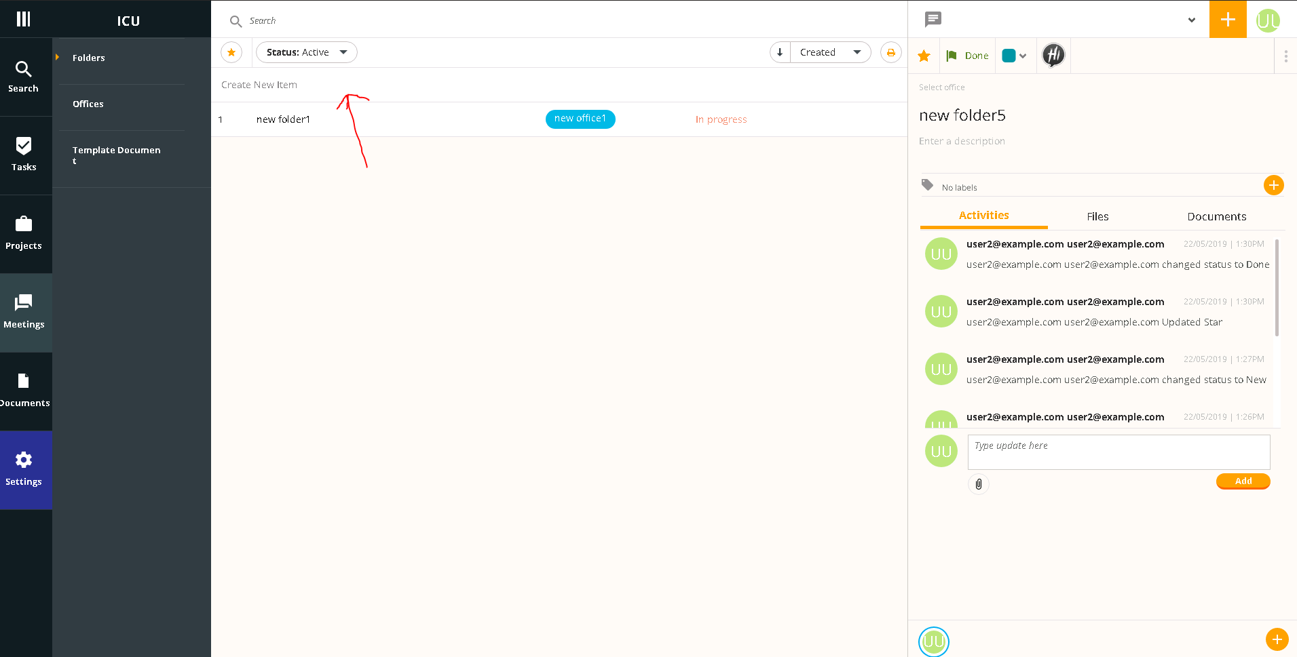Switch to the Activities tab
The image size is (1297, 657).
pos(983,216)
